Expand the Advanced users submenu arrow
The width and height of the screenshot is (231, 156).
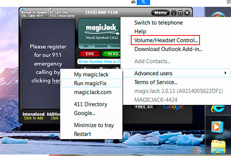click(x=225, y=73)
